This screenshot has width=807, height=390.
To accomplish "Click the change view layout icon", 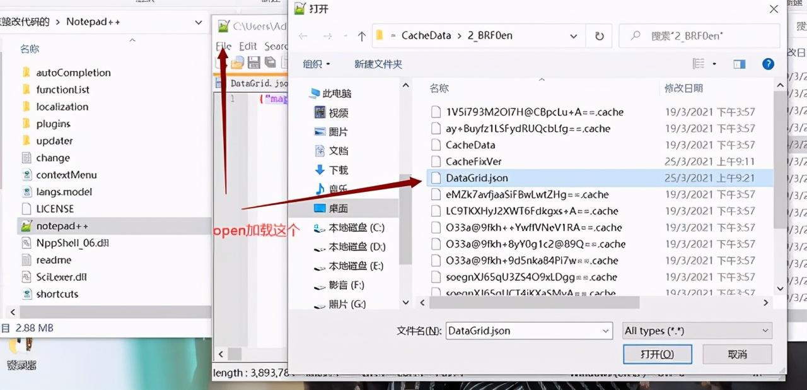I will pos(699,64).
